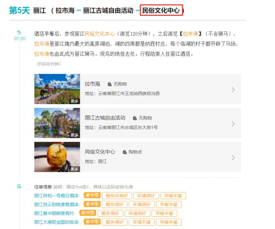Click the sunrise time icon above 07:00

[19, 32]
